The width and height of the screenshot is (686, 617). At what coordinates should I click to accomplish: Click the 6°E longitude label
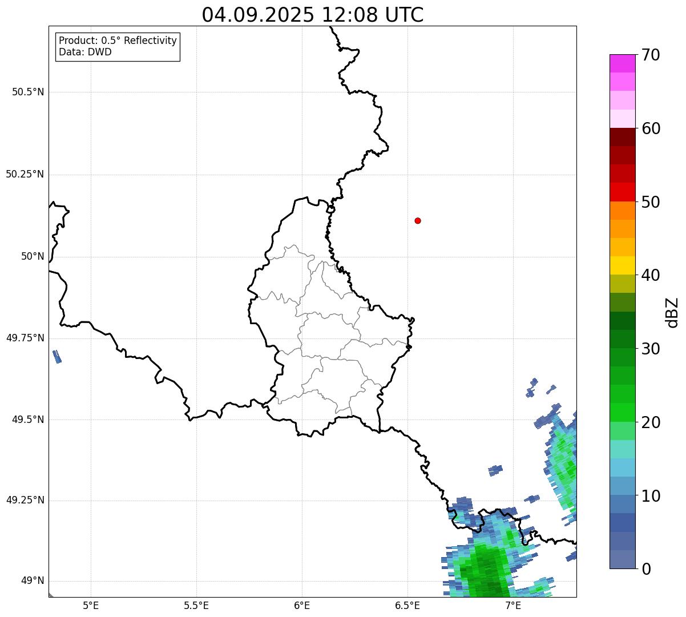[302, 605]
